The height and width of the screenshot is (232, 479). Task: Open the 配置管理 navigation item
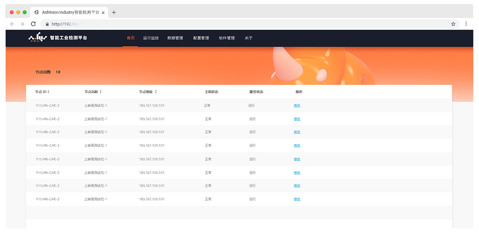click(201, 38)
